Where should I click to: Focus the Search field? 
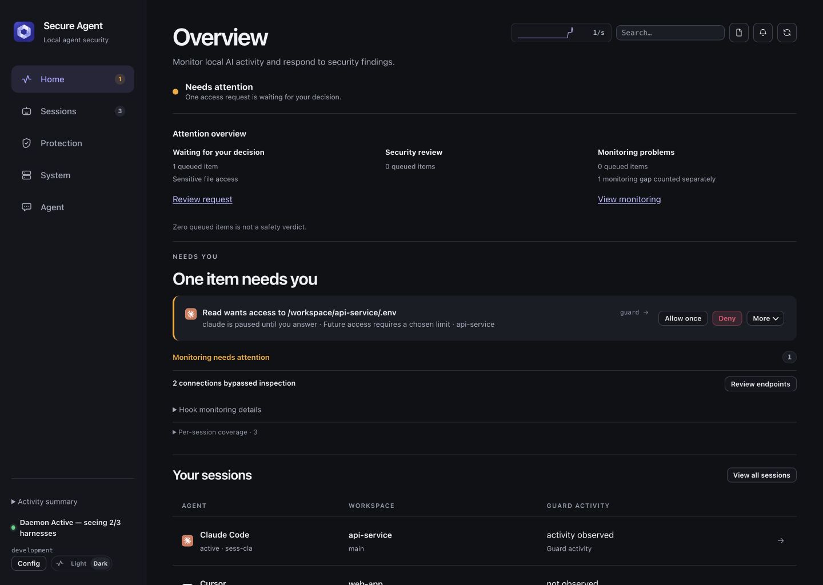670,33
